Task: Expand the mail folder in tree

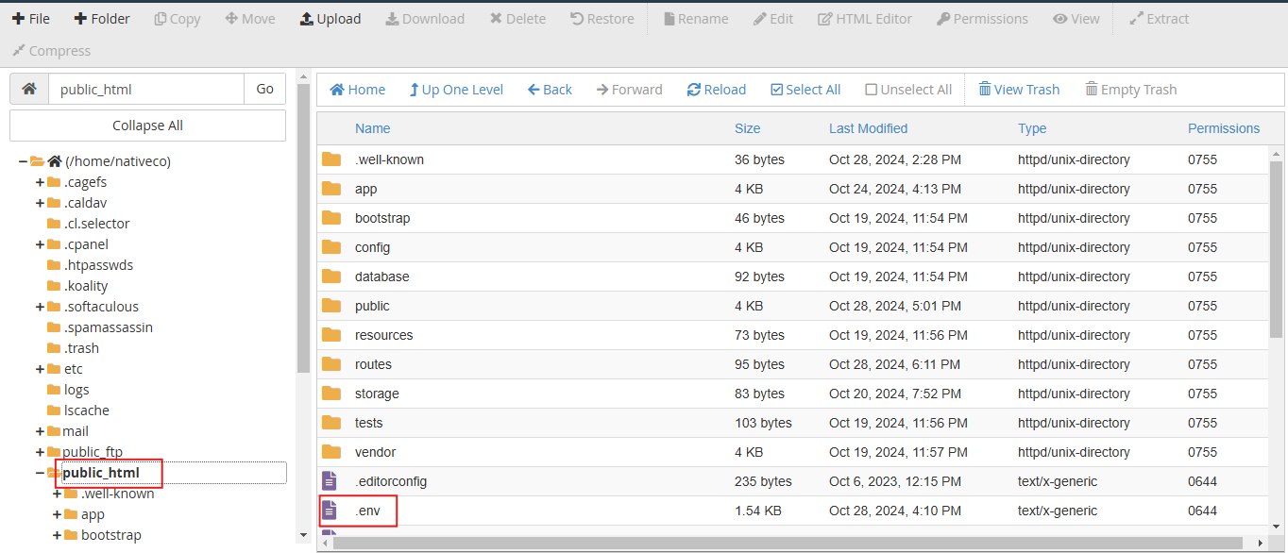Action: (40, 431)
